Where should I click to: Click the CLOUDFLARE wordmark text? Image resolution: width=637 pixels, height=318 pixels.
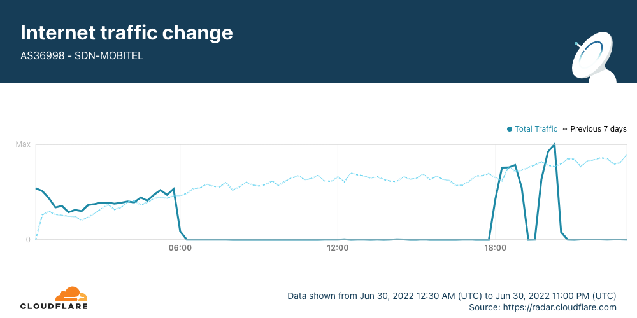pyautogui.click(x=54, y=307)
